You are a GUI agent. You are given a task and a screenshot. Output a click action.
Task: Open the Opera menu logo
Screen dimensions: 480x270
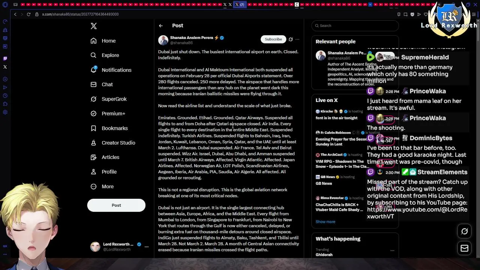[x=5, y=4]
